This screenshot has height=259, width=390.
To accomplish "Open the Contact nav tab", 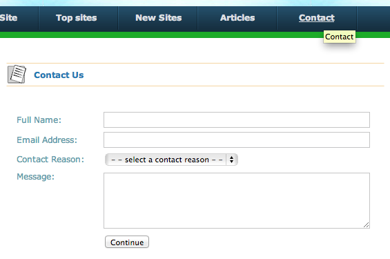I will [x=317, y=18].
